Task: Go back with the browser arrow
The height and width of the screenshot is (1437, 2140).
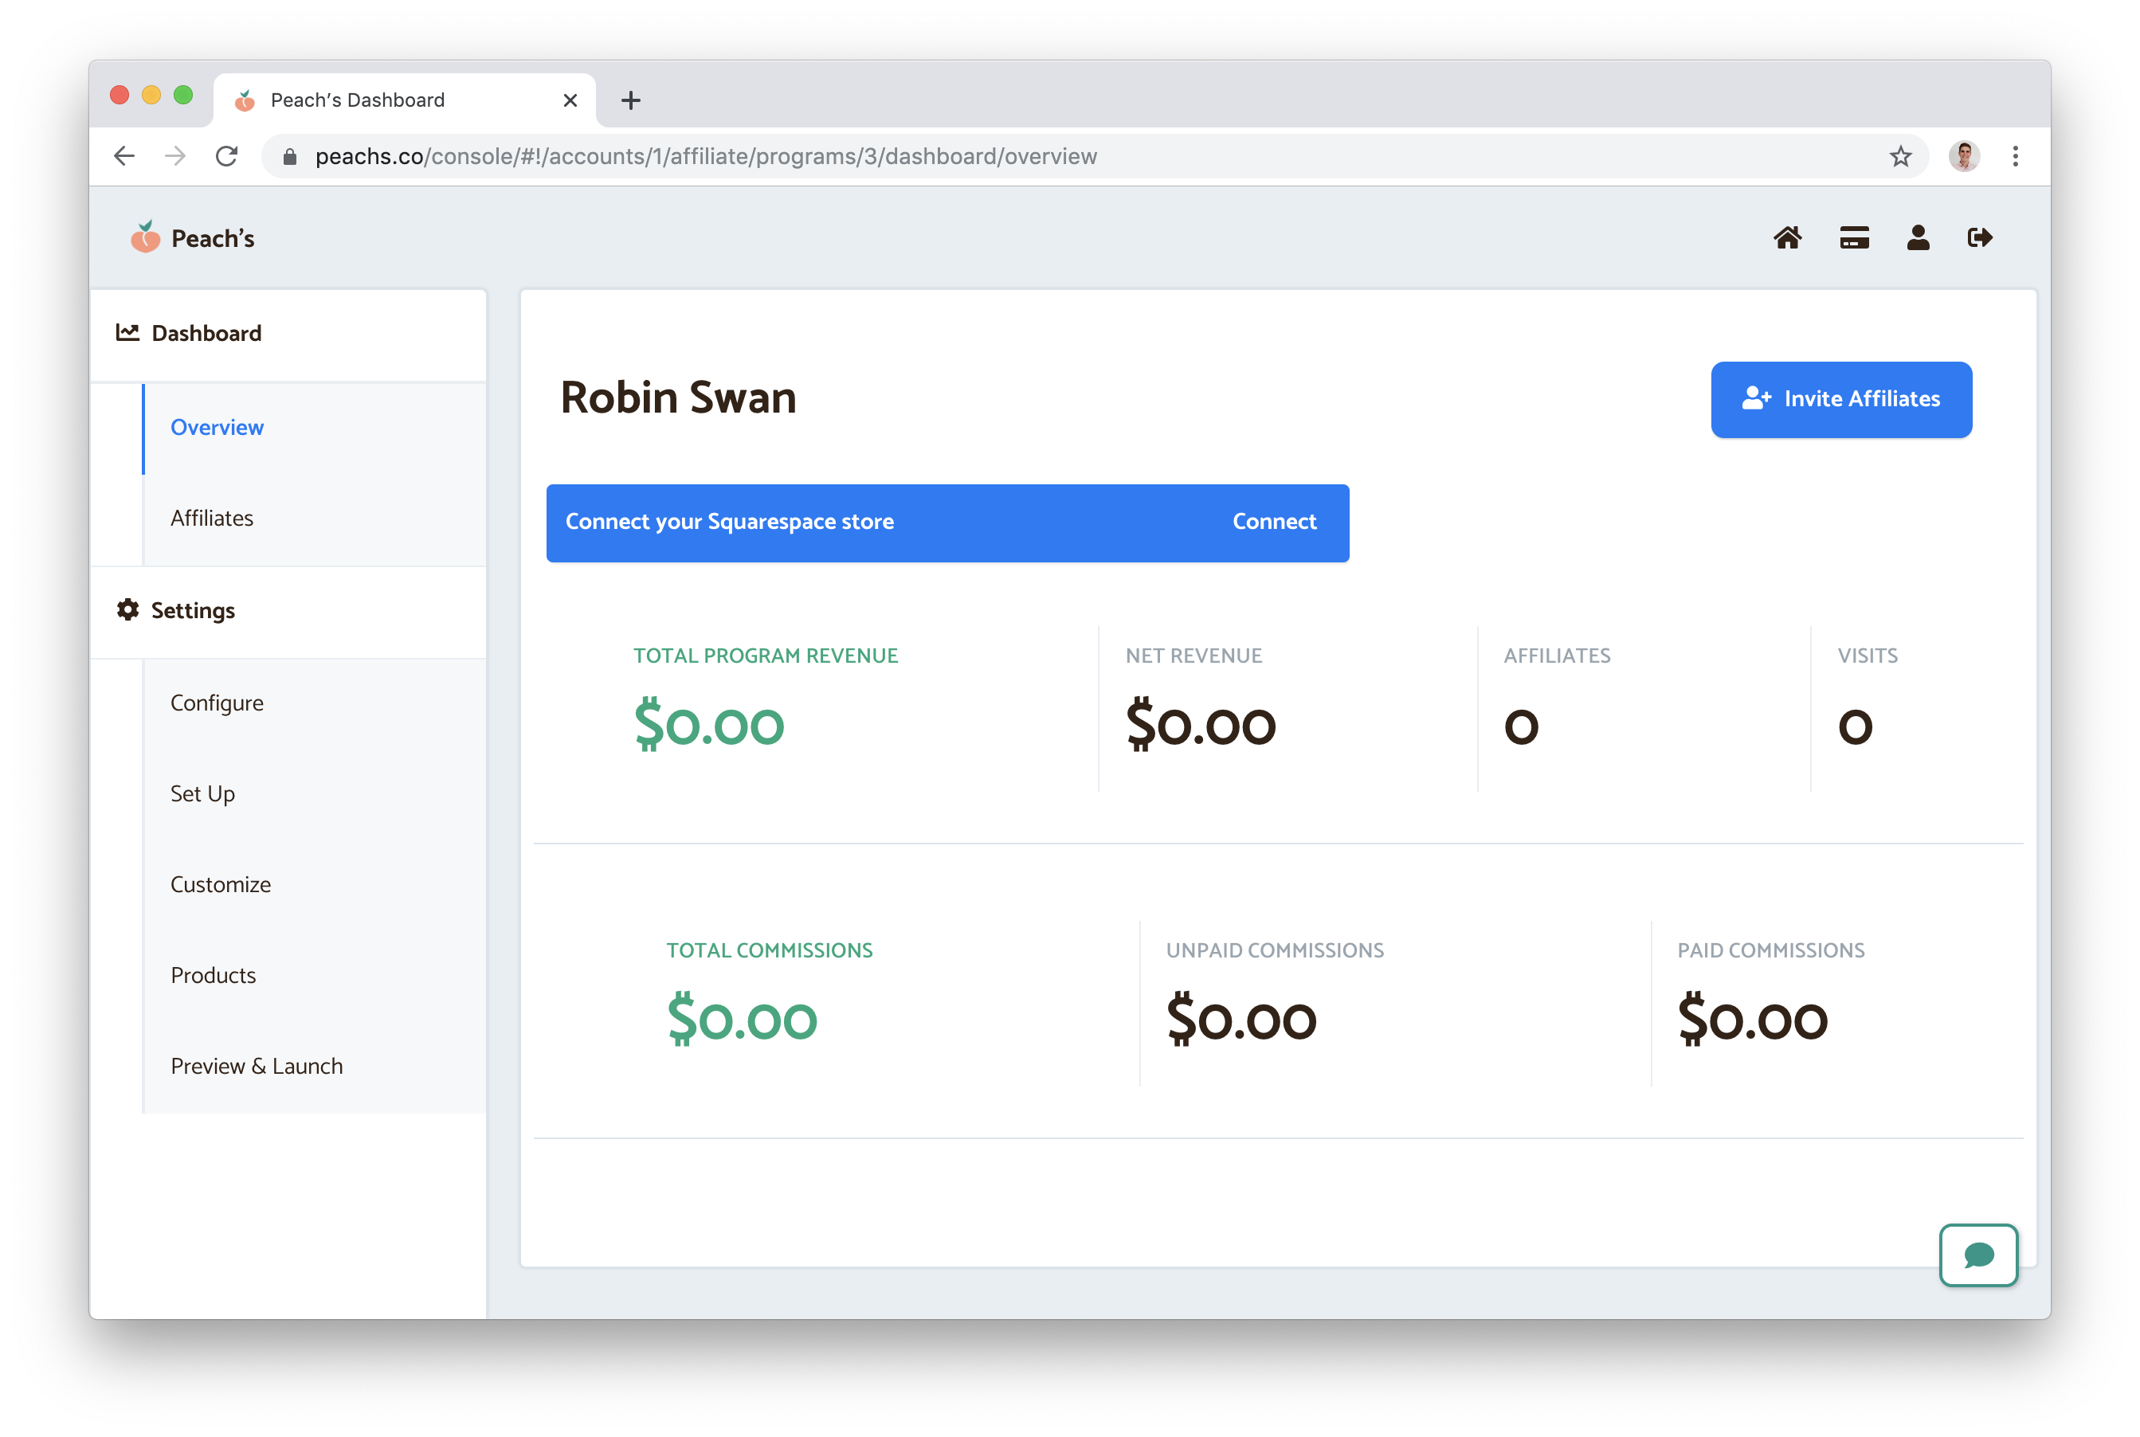Action: [x=124, y=157]
